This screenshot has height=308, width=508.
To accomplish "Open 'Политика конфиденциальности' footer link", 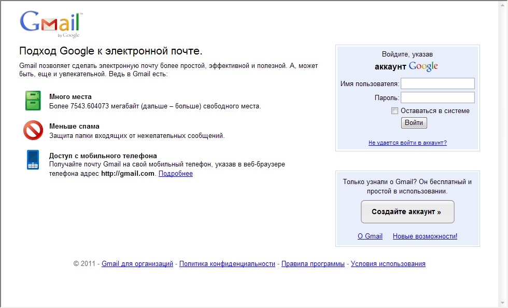I will pos(227,264).
